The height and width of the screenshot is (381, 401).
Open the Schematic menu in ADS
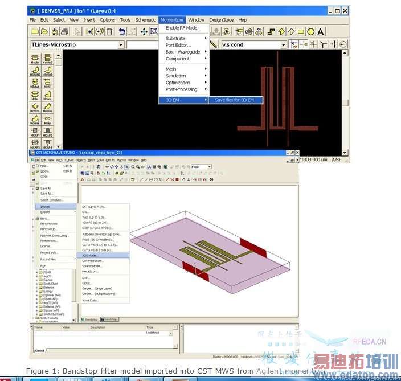(145, 20)
